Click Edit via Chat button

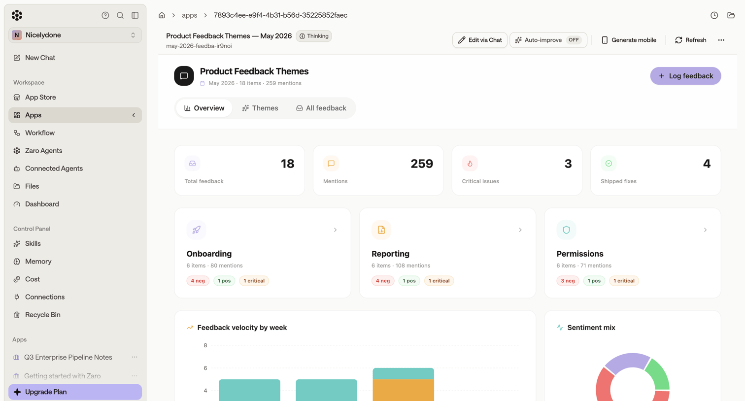480,40
